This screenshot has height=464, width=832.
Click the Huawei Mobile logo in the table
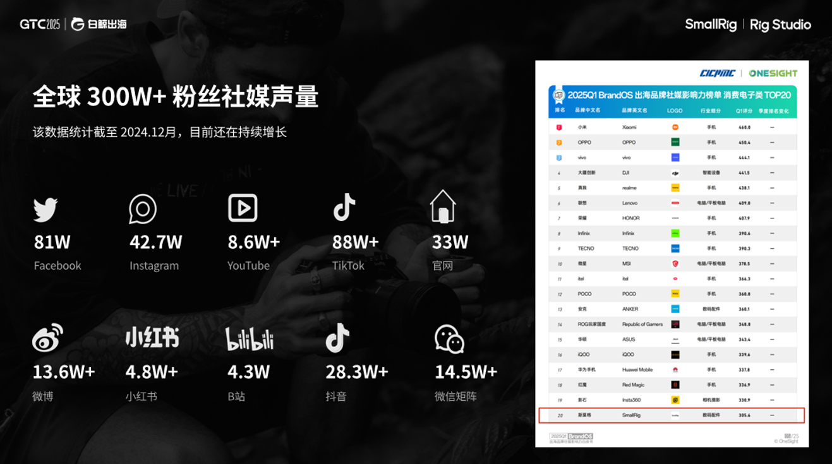coord(675,369)
